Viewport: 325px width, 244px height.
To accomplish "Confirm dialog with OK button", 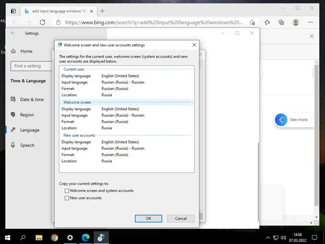I will [x=149, y=219].
